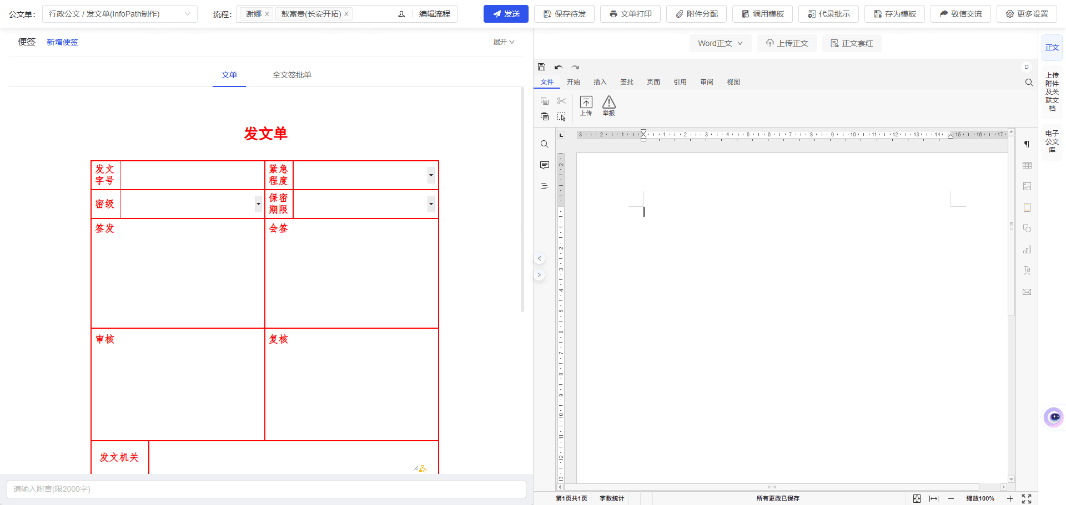Remove 敖富贵(长安开拓) from the workflow
The image size is (1066, 505).
point(346,14)
